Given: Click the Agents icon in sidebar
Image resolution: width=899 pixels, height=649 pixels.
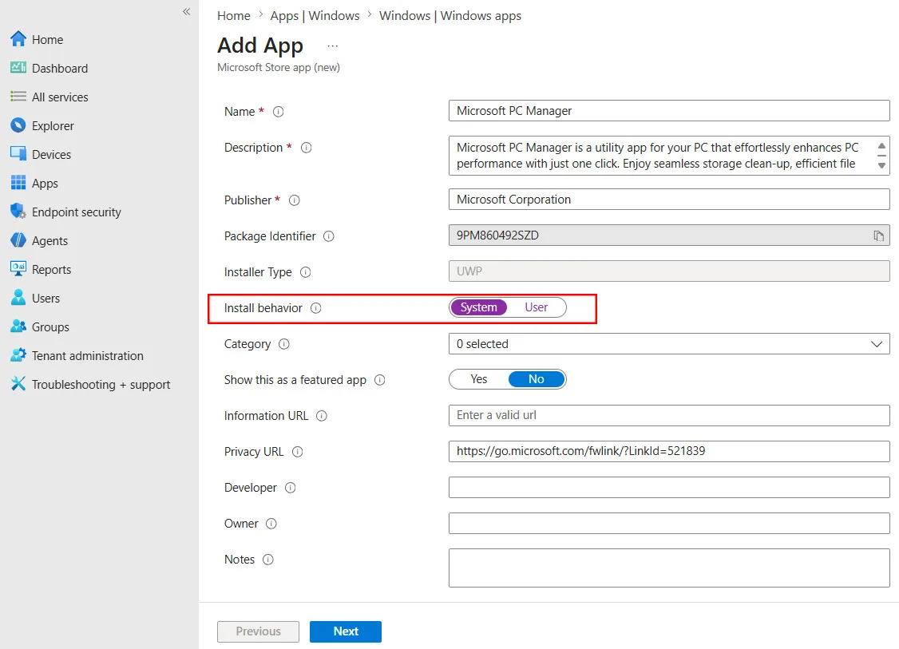Looking at the screenshot, I should [x=18, y=240].
